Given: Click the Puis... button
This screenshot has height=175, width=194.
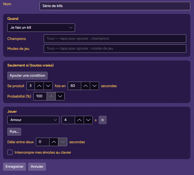Looking at the screenshot, I should (x=14, y=132).
